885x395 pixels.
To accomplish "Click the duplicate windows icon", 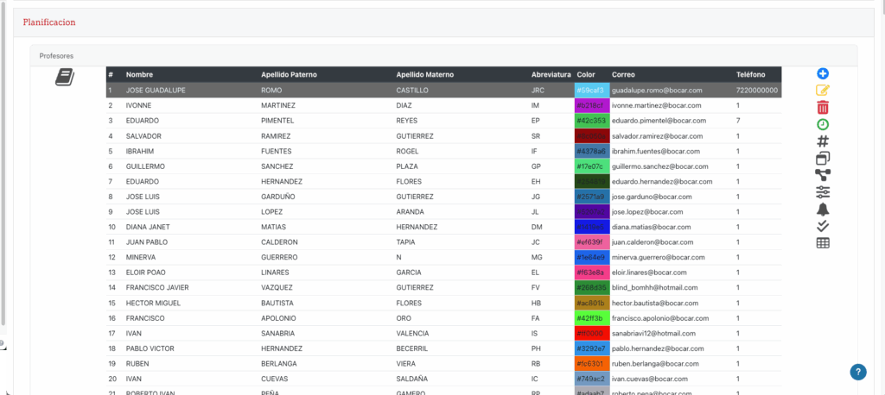I will point(823,159).
